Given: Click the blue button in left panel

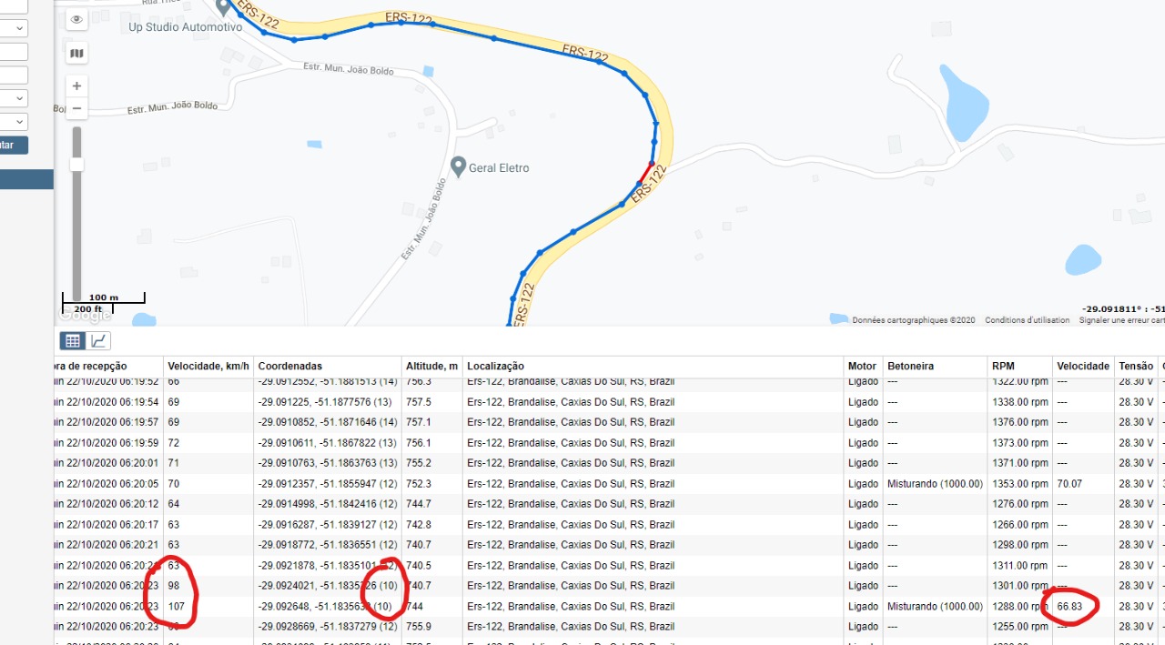Looking at the screenshot, I should 14,146.
